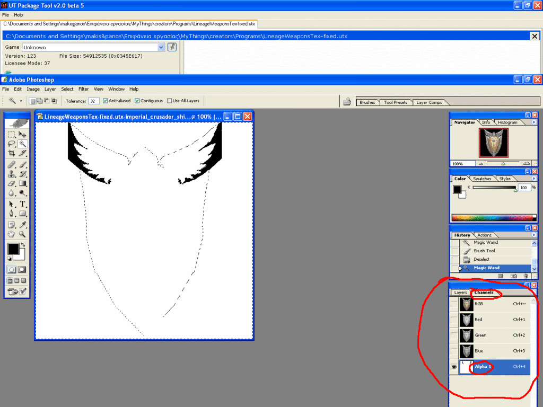Open the Brushes palette well tab
Image resolution: width=543 pixels, height=407 pixels.
click(x=367, y=102)
